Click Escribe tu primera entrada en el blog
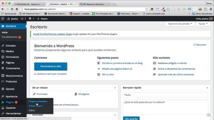 [122, 63]
